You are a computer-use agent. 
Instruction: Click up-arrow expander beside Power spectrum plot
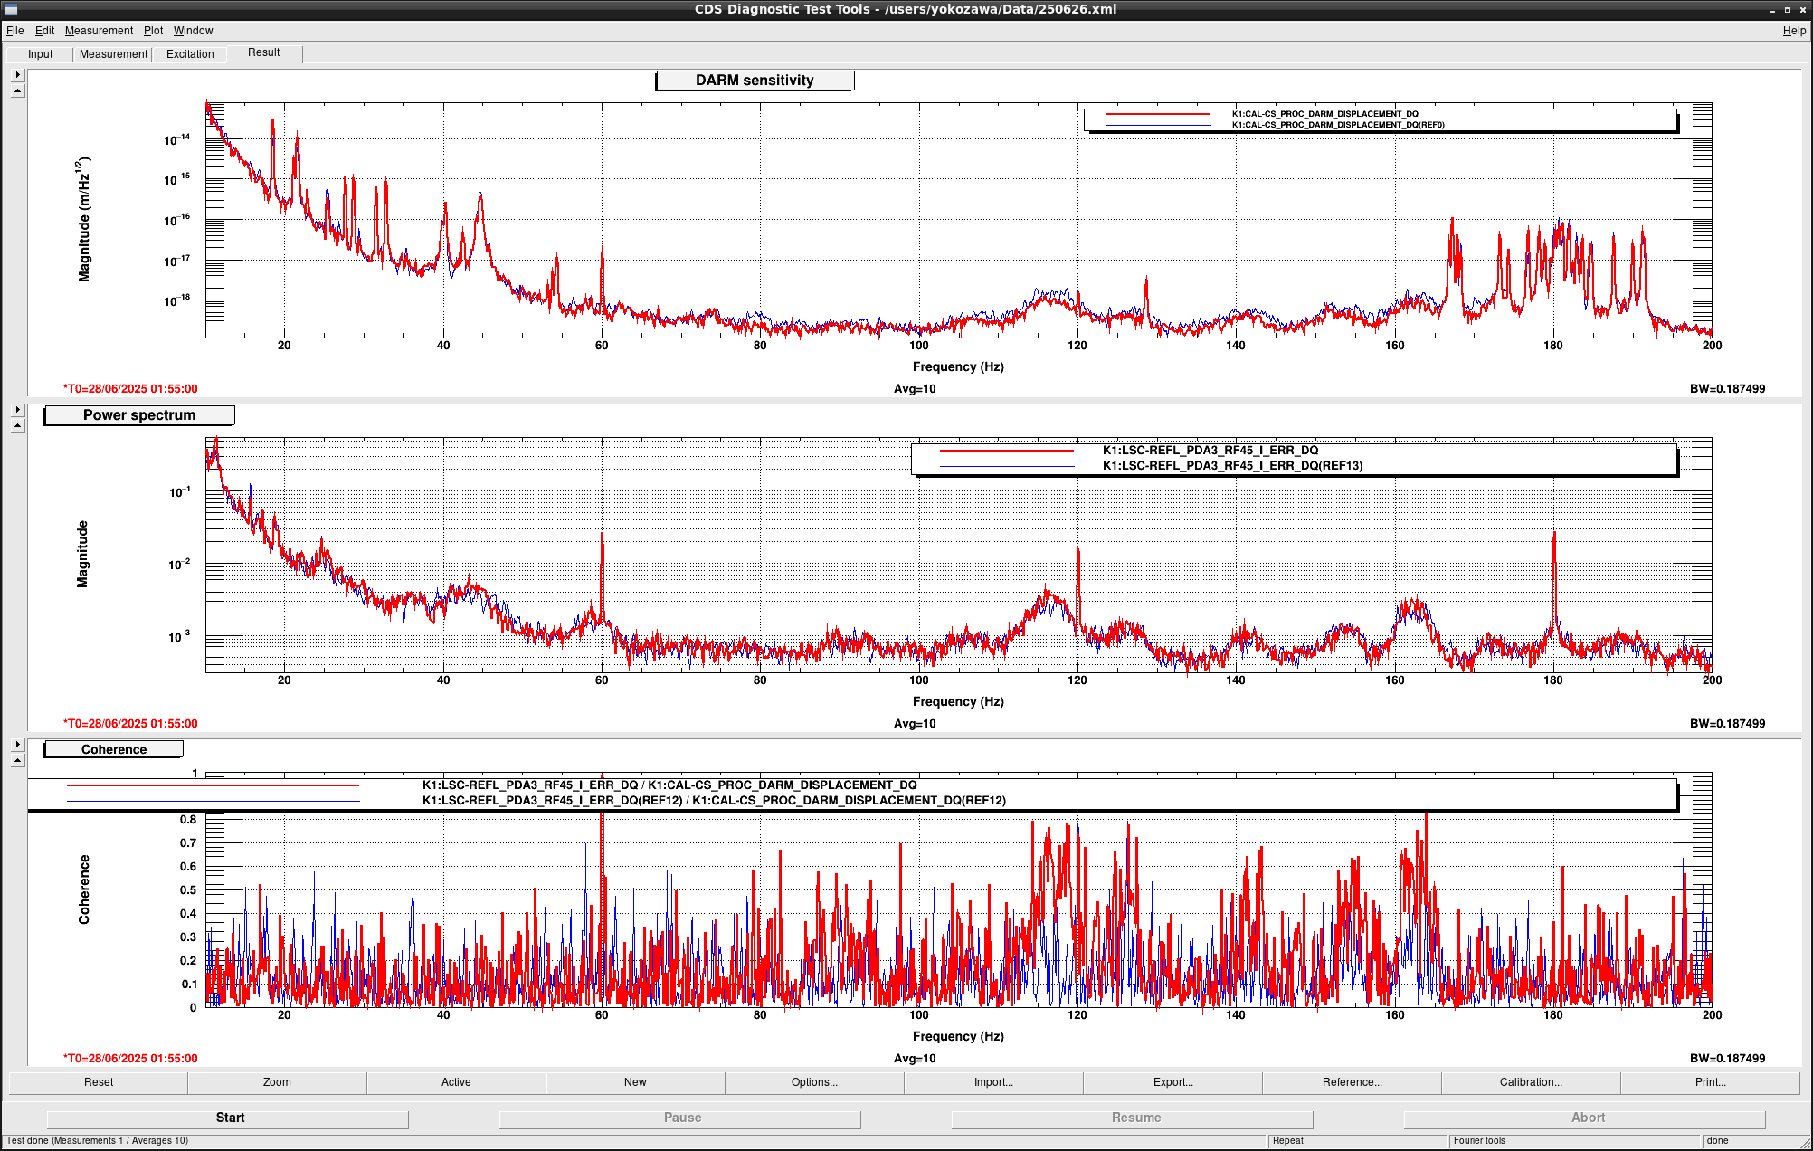[17, 425]
